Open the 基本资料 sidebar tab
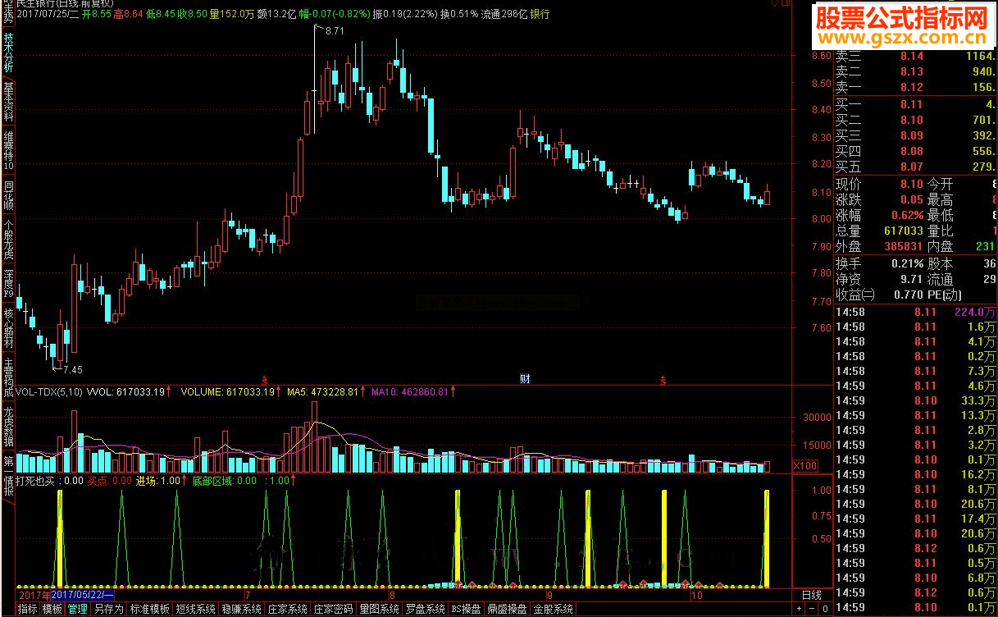 pyautogui.click(x=8, y=103)
